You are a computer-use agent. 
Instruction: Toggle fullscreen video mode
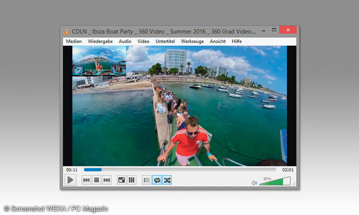[x=121, y=180]
